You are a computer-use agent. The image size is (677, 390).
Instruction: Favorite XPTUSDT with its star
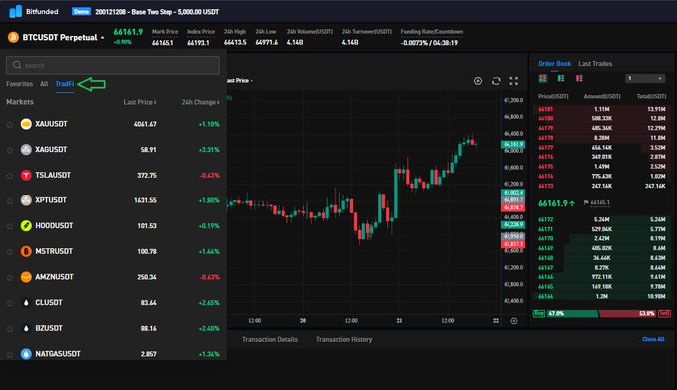click(10, 201)
